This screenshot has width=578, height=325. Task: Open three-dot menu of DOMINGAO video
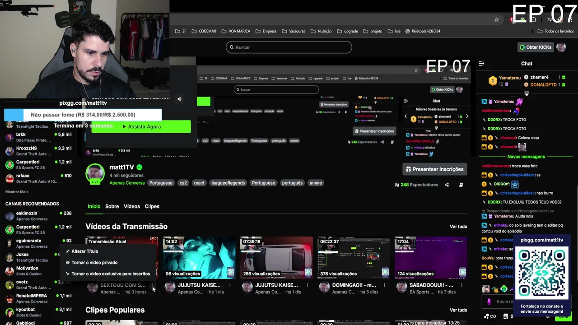click(384, 285)
